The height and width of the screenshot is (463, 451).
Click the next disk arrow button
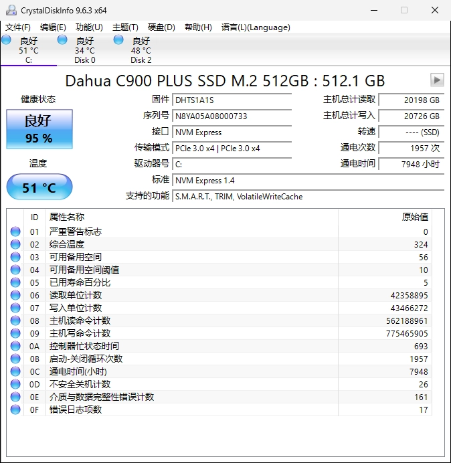click(437, 80)
